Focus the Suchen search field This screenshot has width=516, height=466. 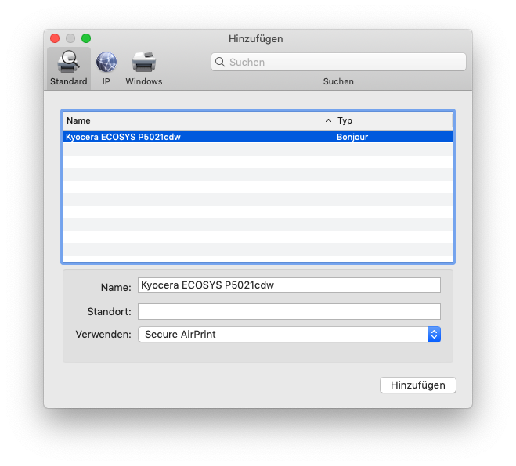click(x=338, y=62)
